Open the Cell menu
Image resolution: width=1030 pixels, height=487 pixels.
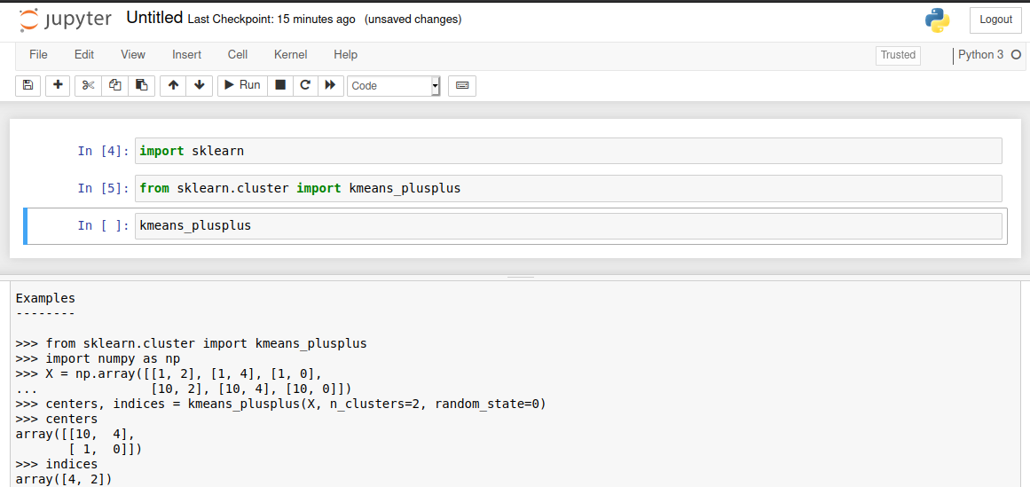point(237,55)
